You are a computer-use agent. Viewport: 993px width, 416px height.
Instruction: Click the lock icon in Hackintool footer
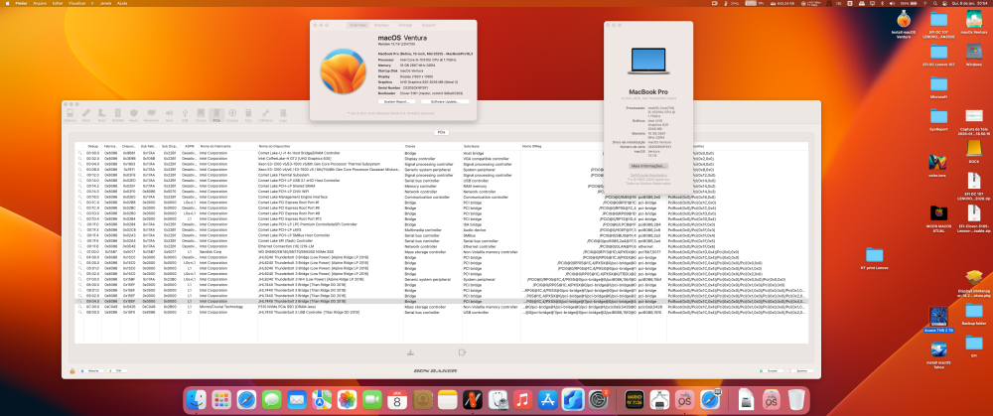click(x=72, y=370)
